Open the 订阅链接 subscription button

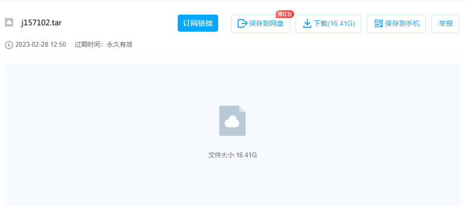point(198,23)
